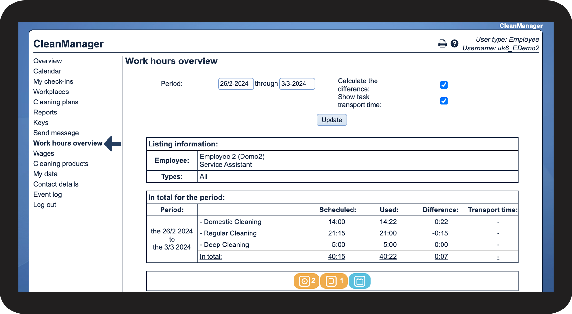Uncheck the Show task transport time checkbox
This screenshot has height=314, width=572.
coord(444,101)
